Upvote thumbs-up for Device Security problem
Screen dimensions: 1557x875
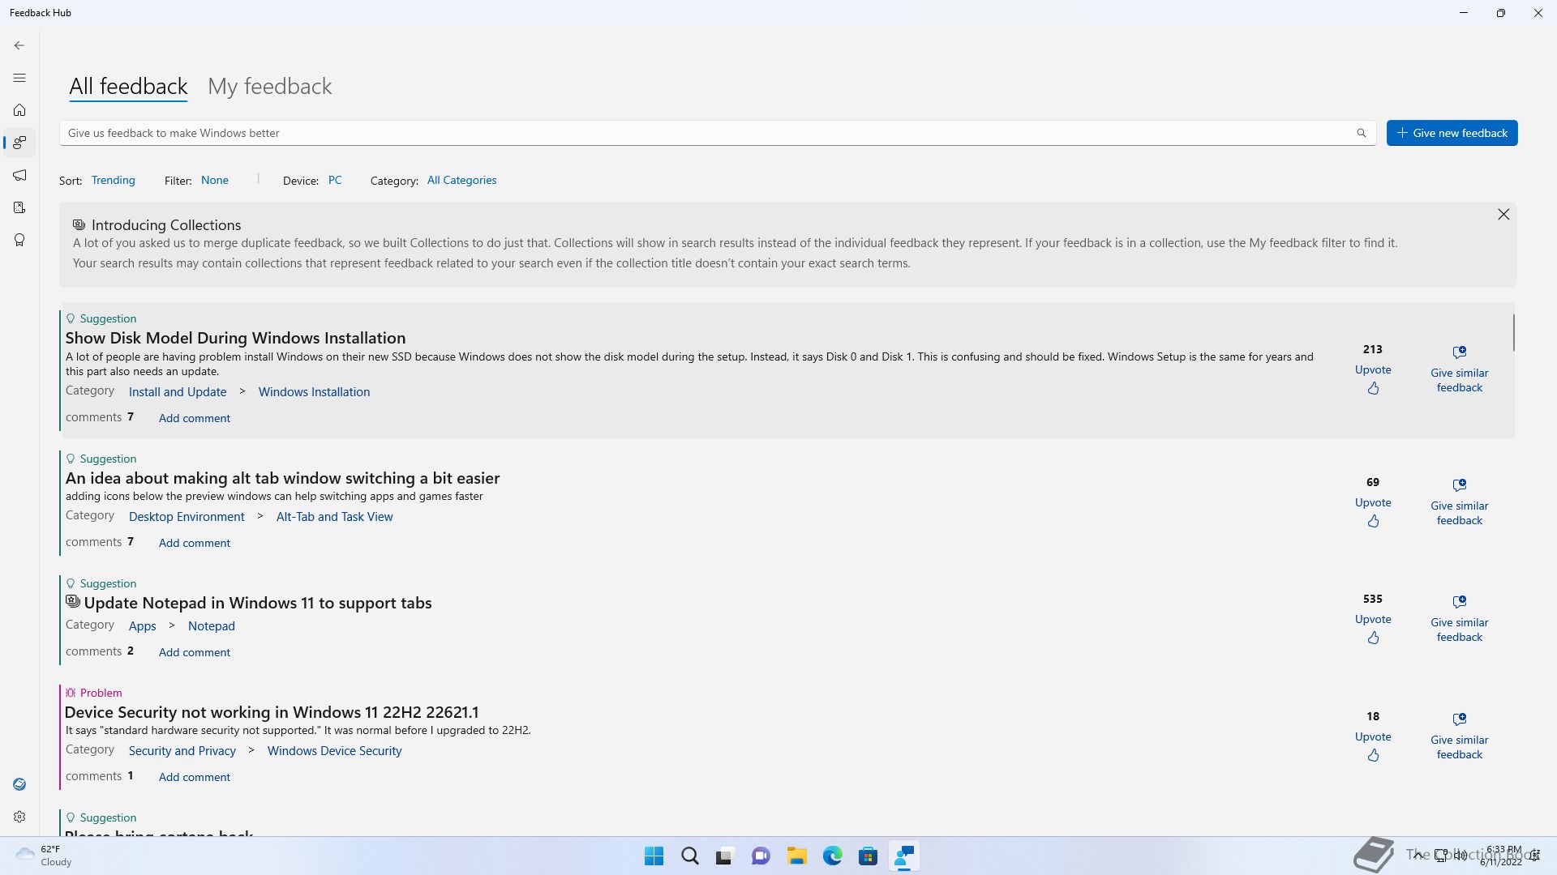(1373, 755)
